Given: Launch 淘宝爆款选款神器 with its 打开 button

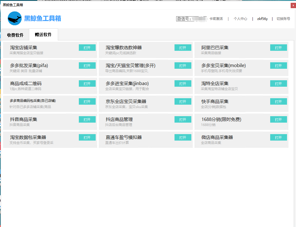Looking at the screenshot, I should [x=183, y=48].
